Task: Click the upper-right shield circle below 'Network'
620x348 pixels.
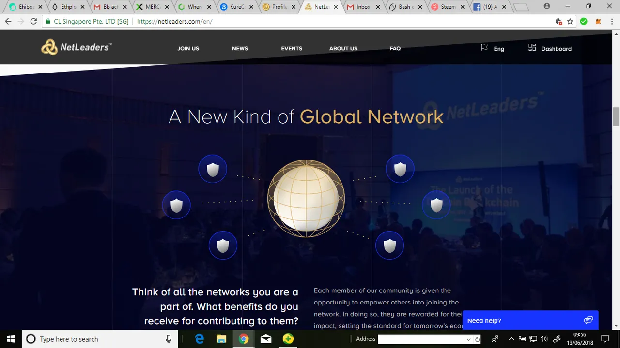Action: pyautogui.click(x=400, y=169)
